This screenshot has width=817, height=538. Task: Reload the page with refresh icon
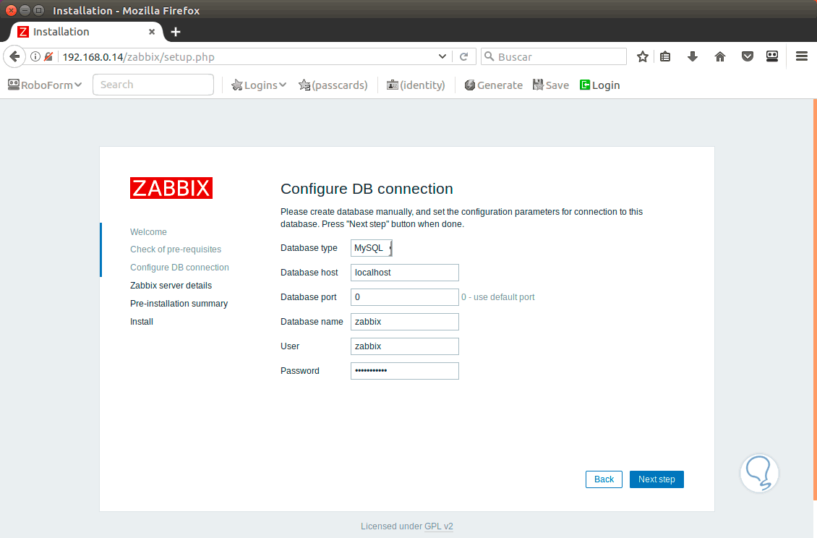click(x=463, y=56)
